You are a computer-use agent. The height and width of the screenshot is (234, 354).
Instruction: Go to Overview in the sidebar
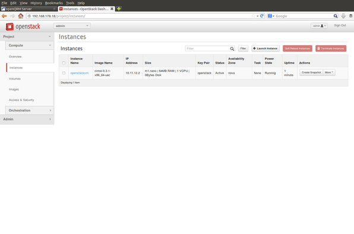(x=15, y=56)
